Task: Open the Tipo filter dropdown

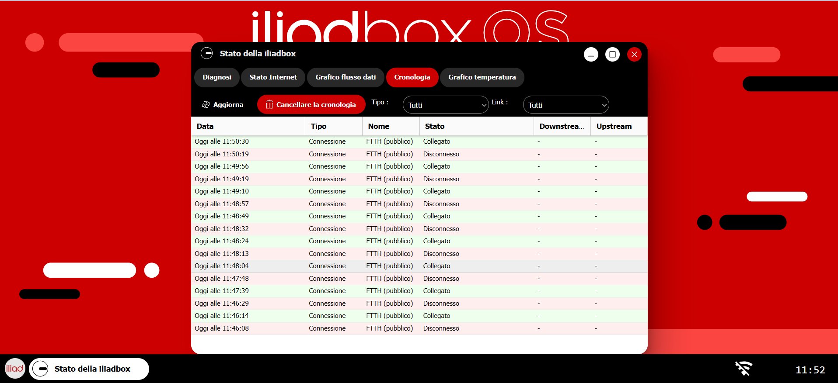Action: [445, 105]
